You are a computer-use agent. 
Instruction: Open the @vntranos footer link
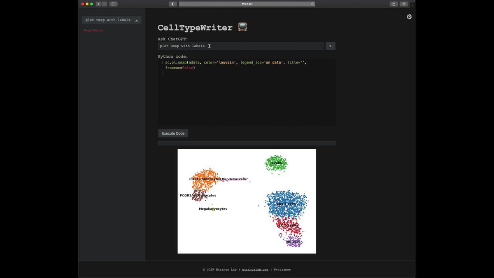click(282, 270)
